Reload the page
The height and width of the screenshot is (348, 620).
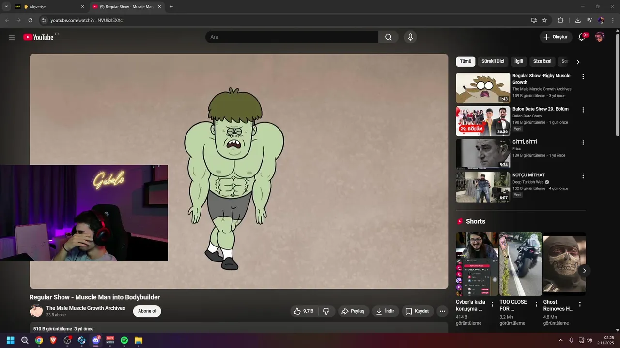click(x=31, y=20)
